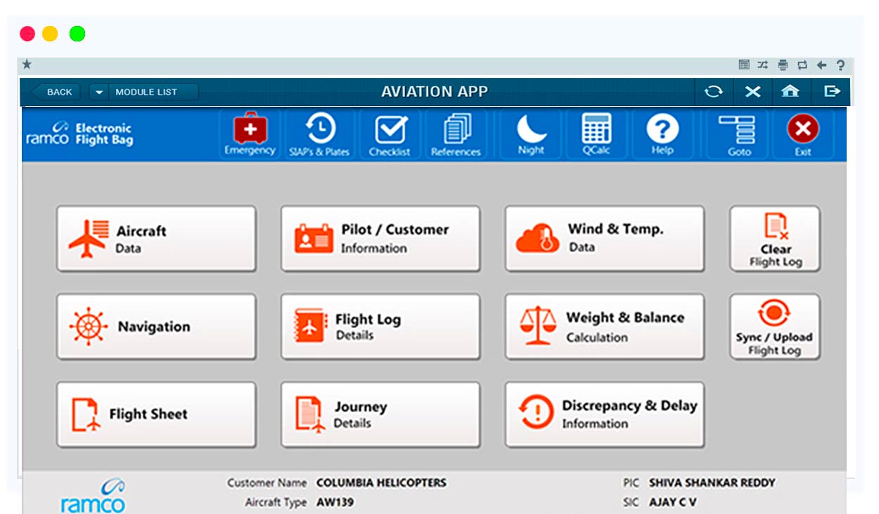Go back with the BACK button
The image size is (879, 514).
[x=56, y=92]
